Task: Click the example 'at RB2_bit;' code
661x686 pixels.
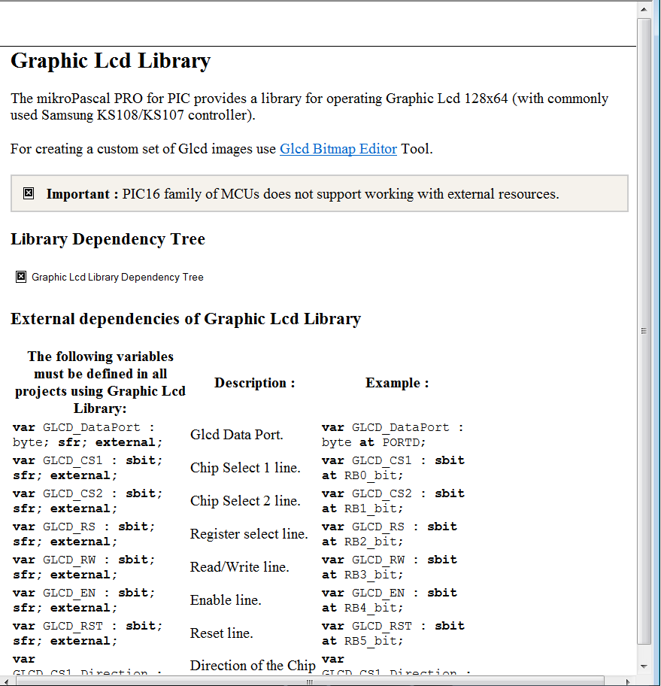Action: [x=362, y=542]
